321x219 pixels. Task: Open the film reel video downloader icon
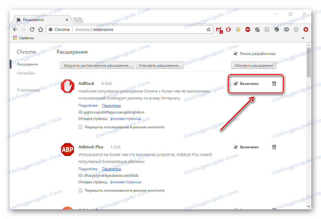pos(257,29)
